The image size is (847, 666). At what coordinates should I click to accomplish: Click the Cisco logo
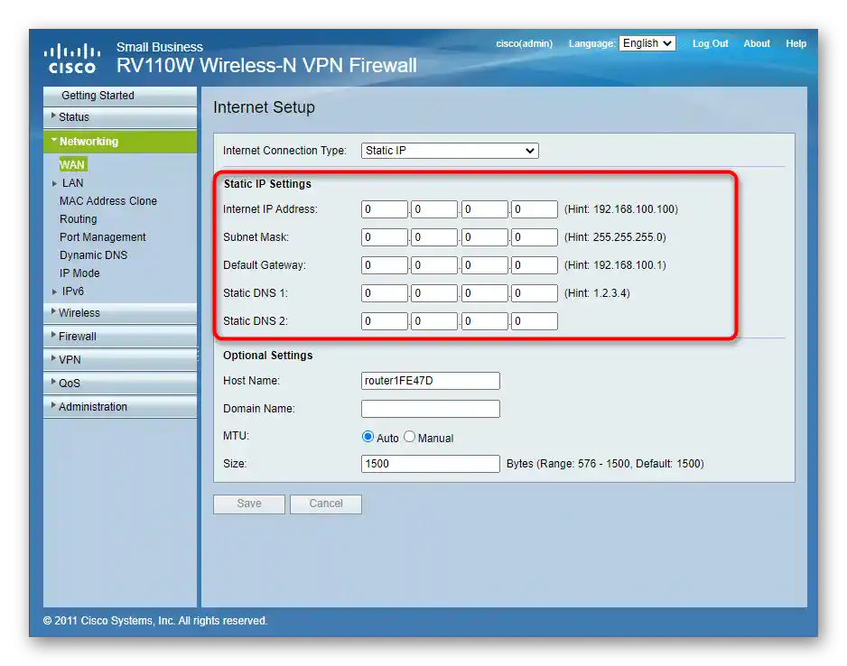click(x=72, y=59)
